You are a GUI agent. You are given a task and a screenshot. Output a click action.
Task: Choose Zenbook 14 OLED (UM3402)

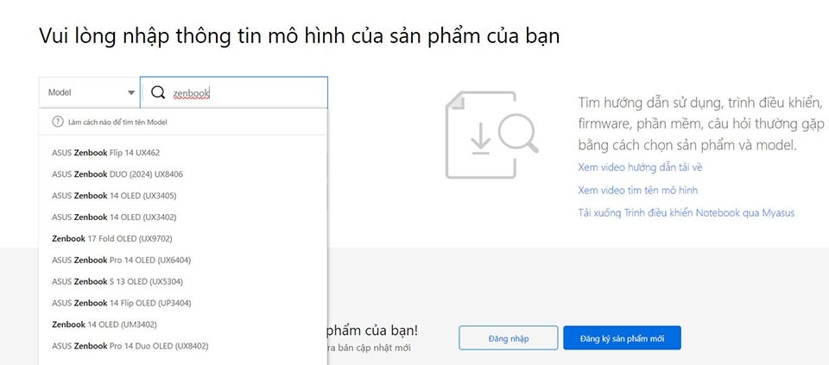104,324
